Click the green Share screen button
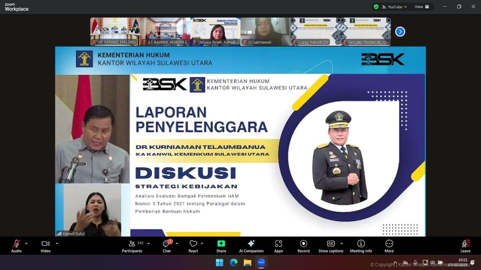 click(x=221, y=246)
